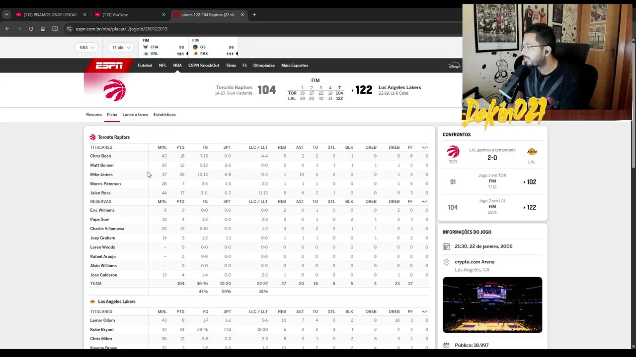Open the 17 abr date dropdown
The height and width of the screenshot is (357, 636).
(120, 48)
